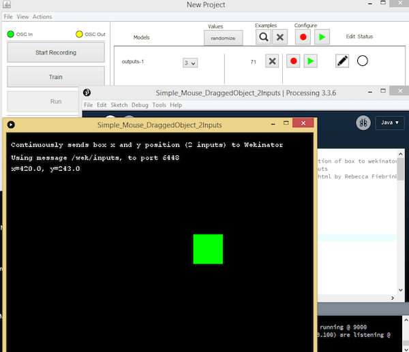The height and width of the screenshot is (352, 409).
Task: Click the Processing debugger butterfly icon
Action: click(364, 123)
